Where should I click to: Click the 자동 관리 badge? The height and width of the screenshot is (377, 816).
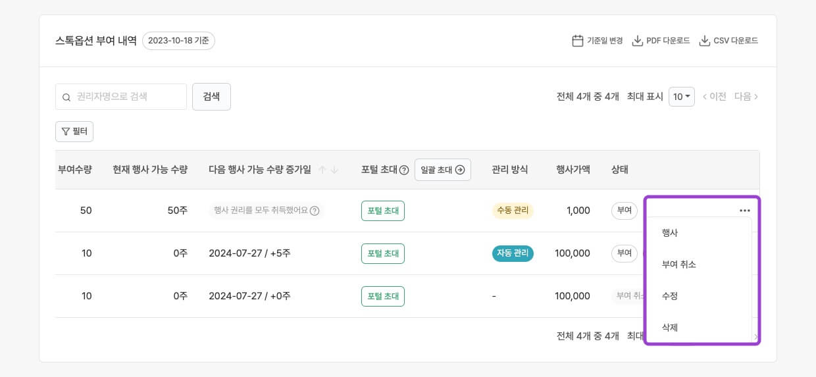coord(513,253)
